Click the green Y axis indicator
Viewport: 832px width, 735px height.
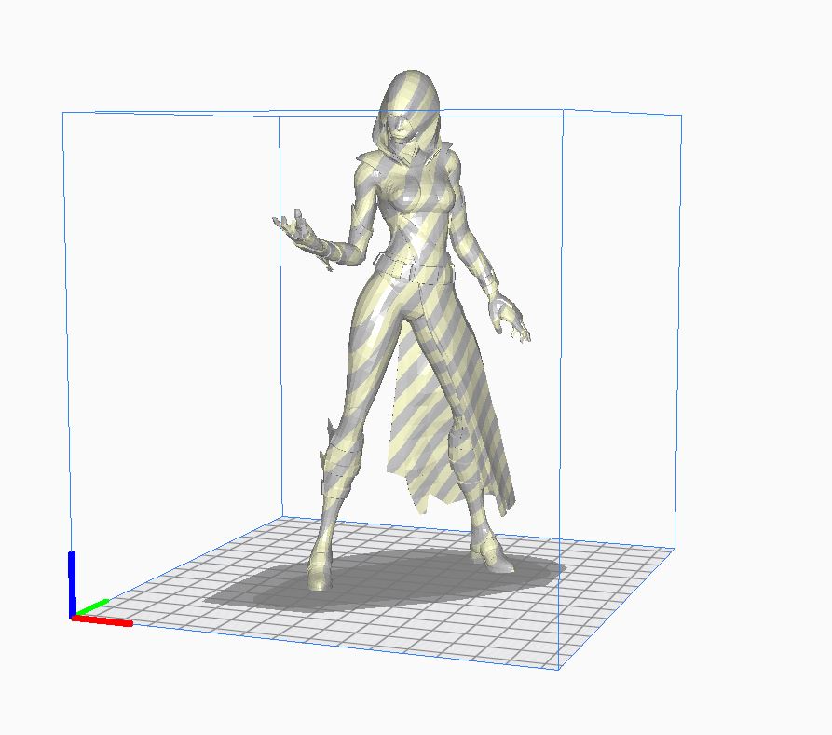(x=91, y=607)
